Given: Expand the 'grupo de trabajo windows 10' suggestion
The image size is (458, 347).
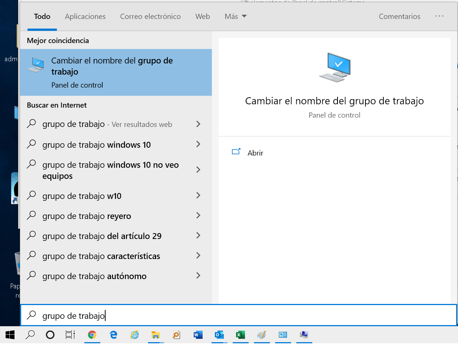Looking at the screenshot, I should 199,144.
